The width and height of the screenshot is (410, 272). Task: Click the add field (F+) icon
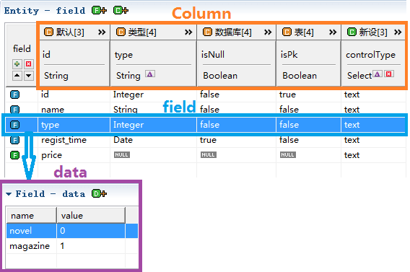(99, 10)
